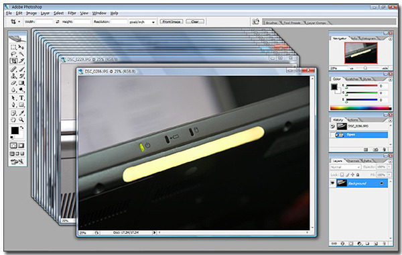Open the Crop tool preset picker arrow
This screenshot has width=402, height=255.
click(19, 22)
